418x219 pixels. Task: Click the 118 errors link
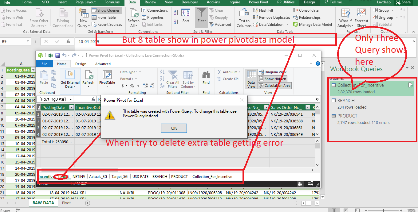(x=381, y=122)
